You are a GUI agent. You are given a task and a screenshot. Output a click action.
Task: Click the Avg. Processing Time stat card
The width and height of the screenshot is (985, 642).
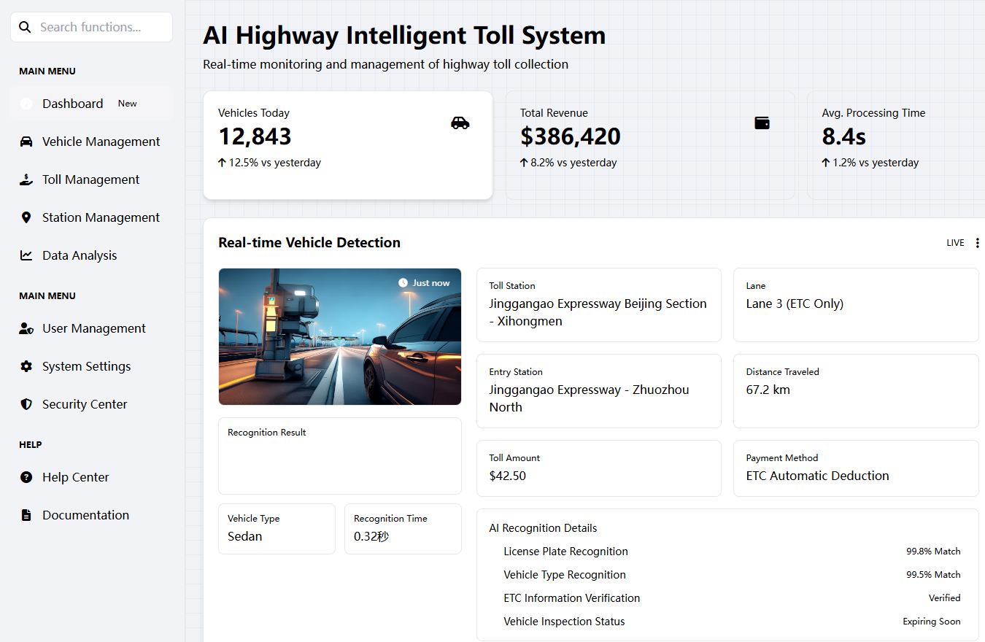(x=896, y=145)
